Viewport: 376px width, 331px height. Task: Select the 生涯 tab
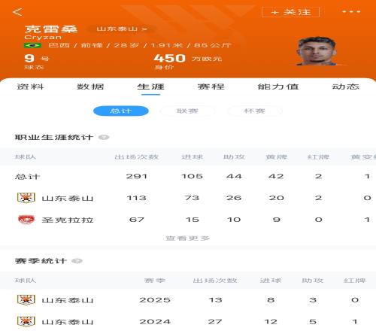(x=150, y=87)
